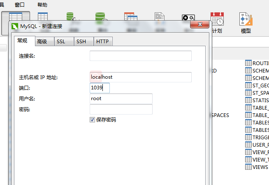Open the Report document toolbar icon

[x=160, y=16]
